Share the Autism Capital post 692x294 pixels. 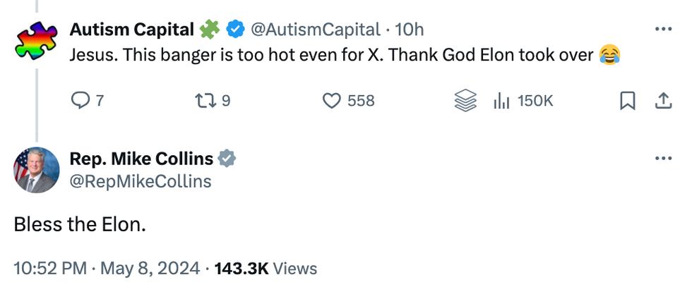(x=663, y=101)
